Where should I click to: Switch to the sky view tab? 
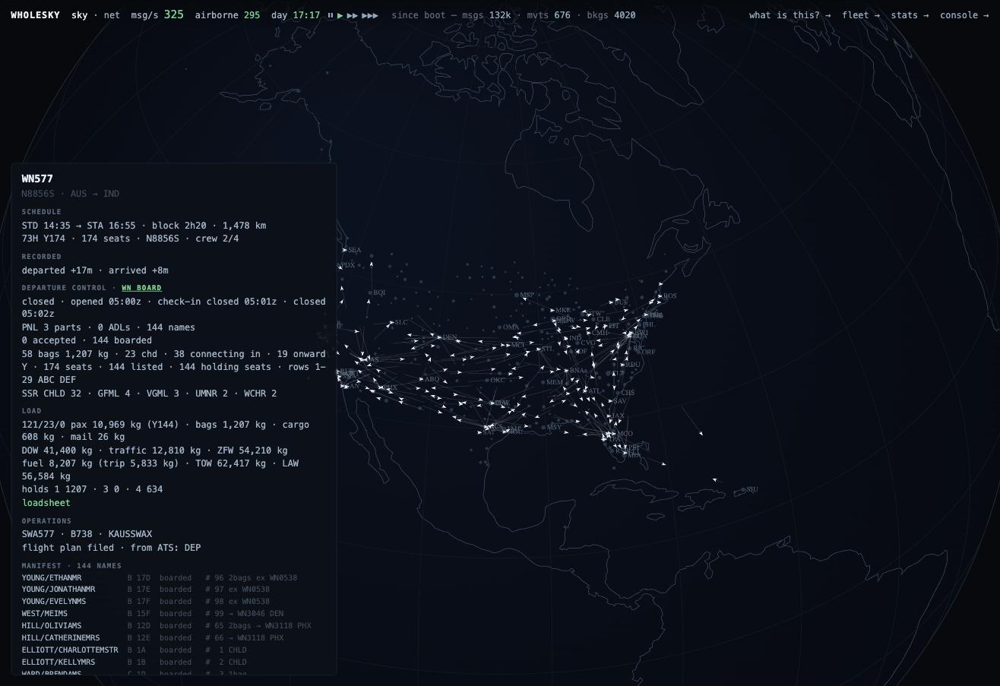point(79,15)
